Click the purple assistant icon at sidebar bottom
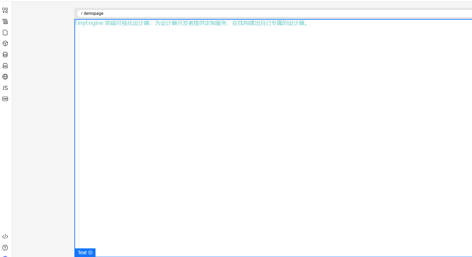The width and height of the screenshot is (472, 257). point(5,256)
